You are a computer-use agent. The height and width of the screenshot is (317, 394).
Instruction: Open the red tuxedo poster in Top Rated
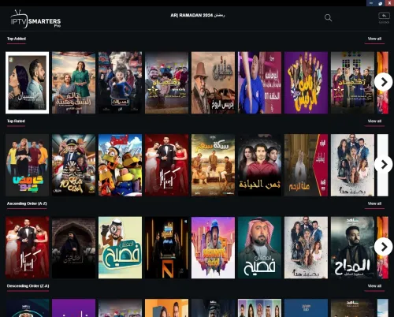pyautogui.click(x=167, y=165)
